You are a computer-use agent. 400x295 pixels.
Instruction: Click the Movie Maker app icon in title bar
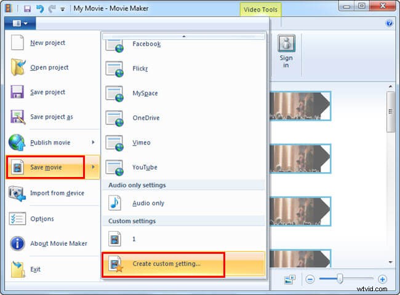tap(9, 9)
